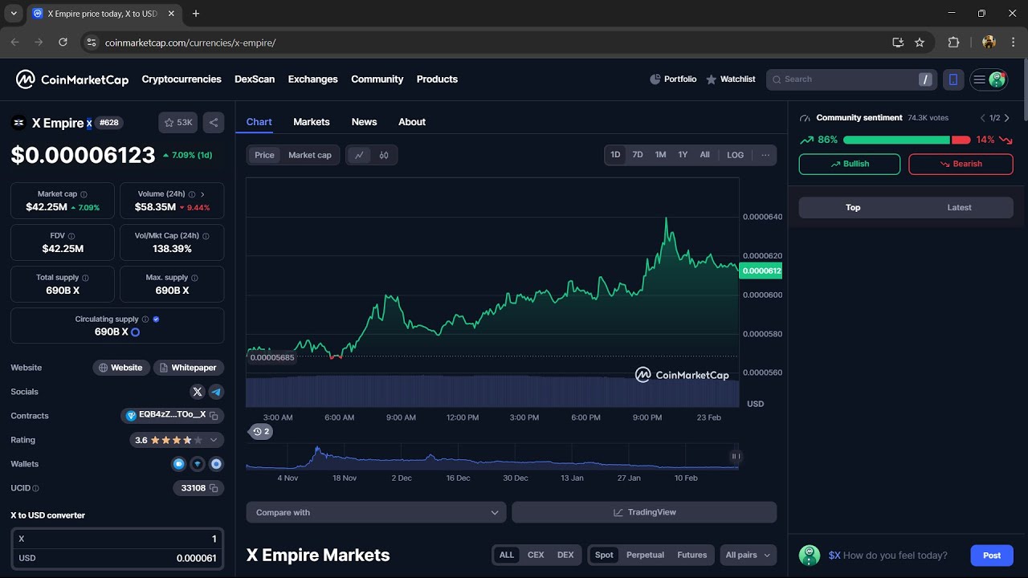Select Price chart mode
The width and height of the screenshot is (1028, 578).
pyautogui.click(x=264, y=155)
